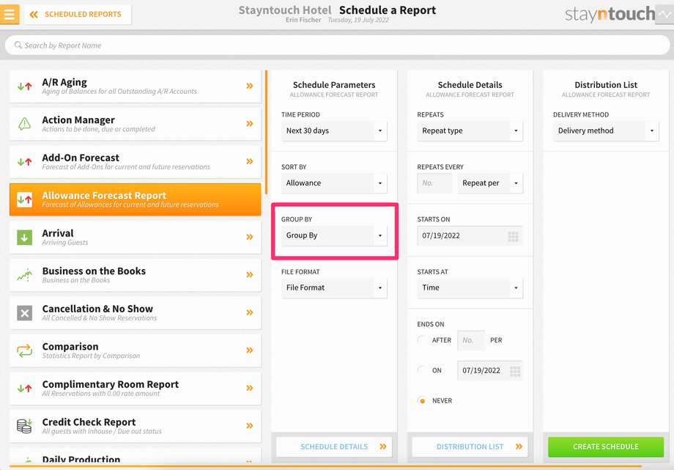Viewport: 674px width, 470px height.
Task: Click the Repeats Every number field
Action: (x=434, y=183)
